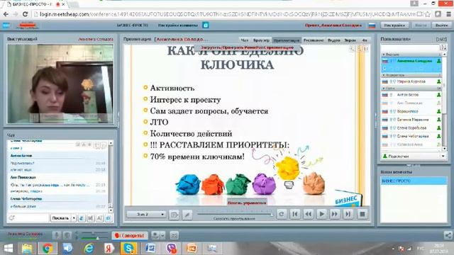Open the dropdown arrow beside Послать

pyautogui.click(x=74, y=218)
